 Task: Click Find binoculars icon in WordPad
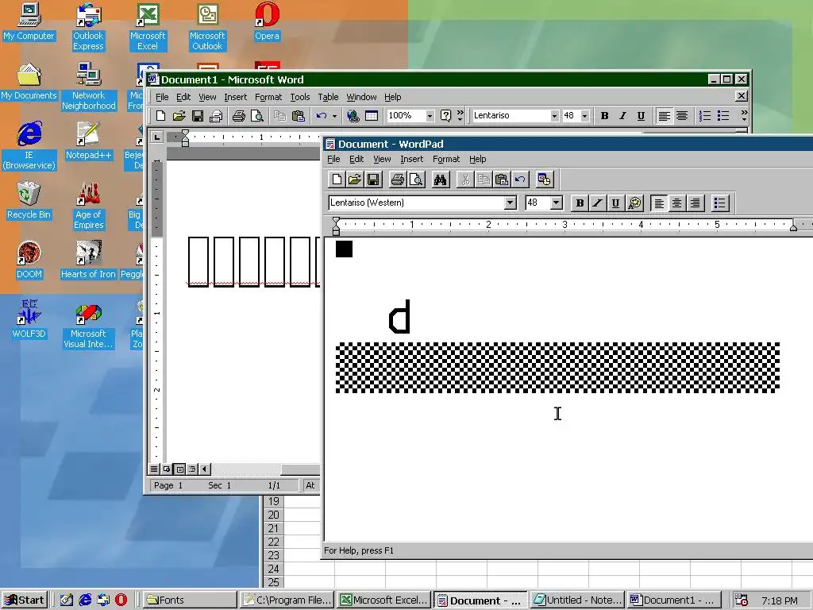[x=440, y=180]
